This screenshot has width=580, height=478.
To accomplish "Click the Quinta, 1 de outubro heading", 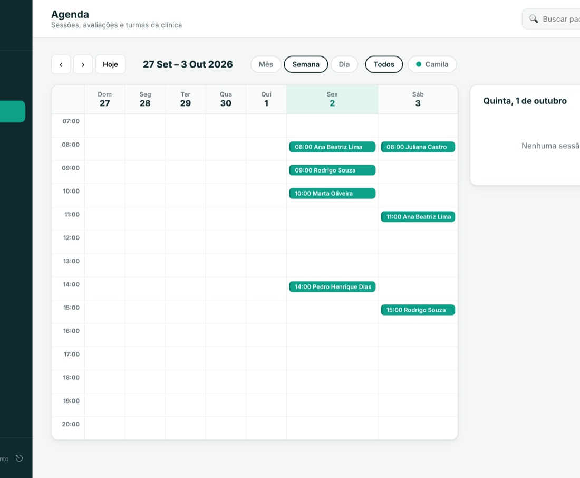I will [x=525, y=101].
